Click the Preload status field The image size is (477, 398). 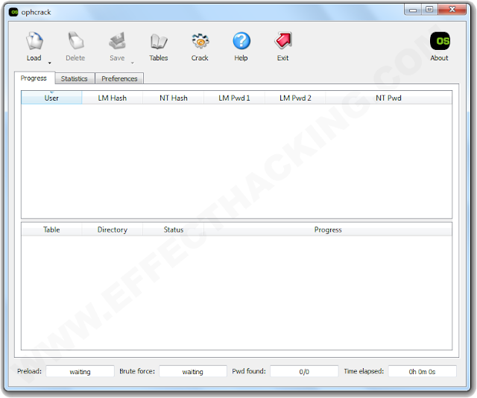(x=80, y=371)
